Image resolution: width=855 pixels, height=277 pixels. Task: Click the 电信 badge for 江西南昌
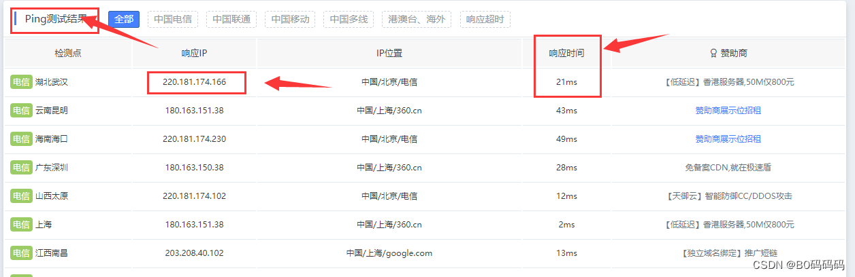pyautogui.click(x=21, y=253)
